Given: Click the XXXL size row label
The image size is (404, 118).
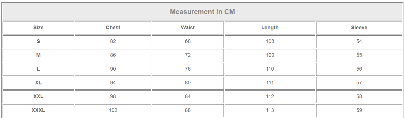Looking at the screenshot, I should (x=38, y=110).
